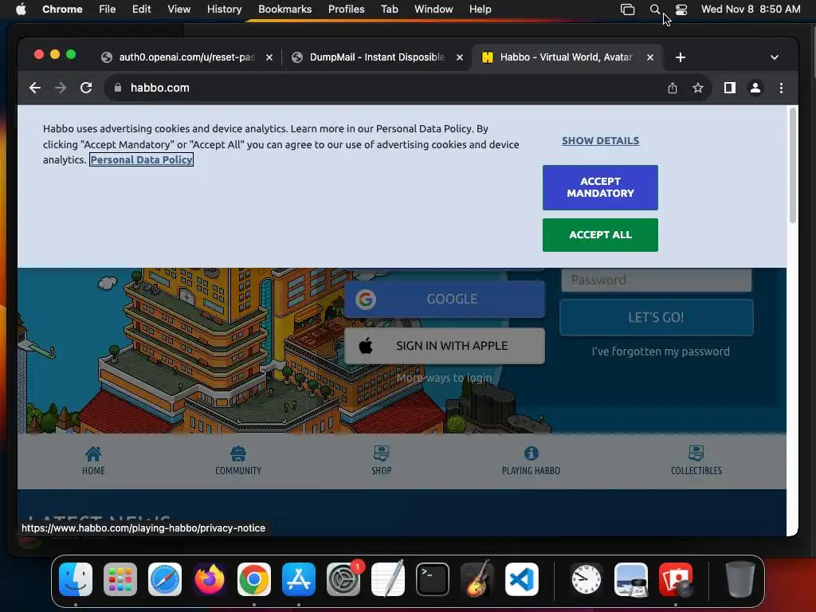The image size is (816, 612).
Task: Close the Habbo tab
Action: 650,57
